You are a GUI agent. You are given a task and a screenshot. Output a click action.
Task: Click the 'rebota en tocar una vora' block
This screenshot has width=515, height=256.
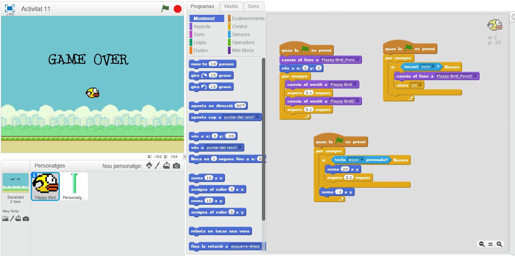(220, 231)
